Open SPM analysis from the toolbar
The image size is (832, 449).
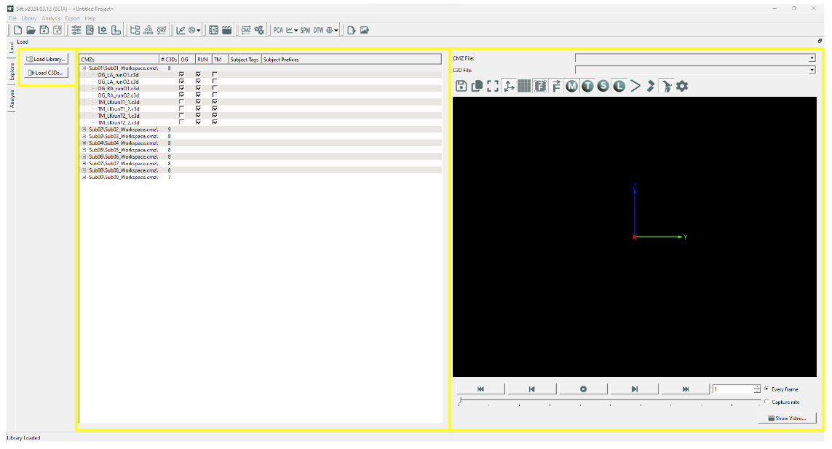[305, 31]
